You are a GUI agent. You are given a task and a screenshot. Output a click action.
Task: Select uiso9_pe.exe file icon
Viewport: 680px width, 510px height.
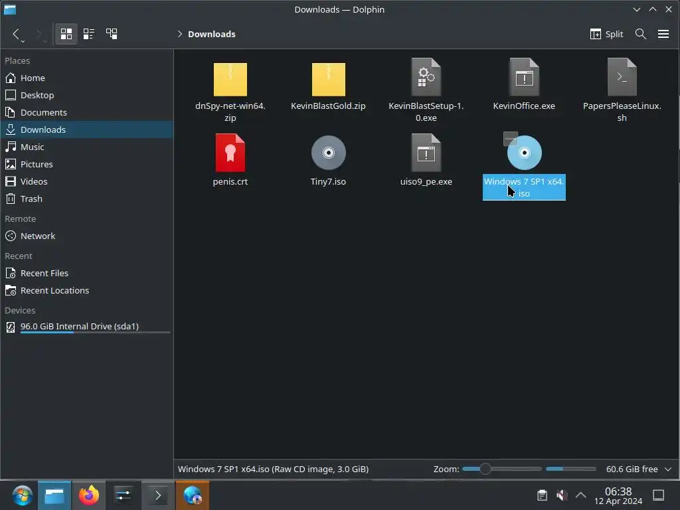tap(426, 153)
